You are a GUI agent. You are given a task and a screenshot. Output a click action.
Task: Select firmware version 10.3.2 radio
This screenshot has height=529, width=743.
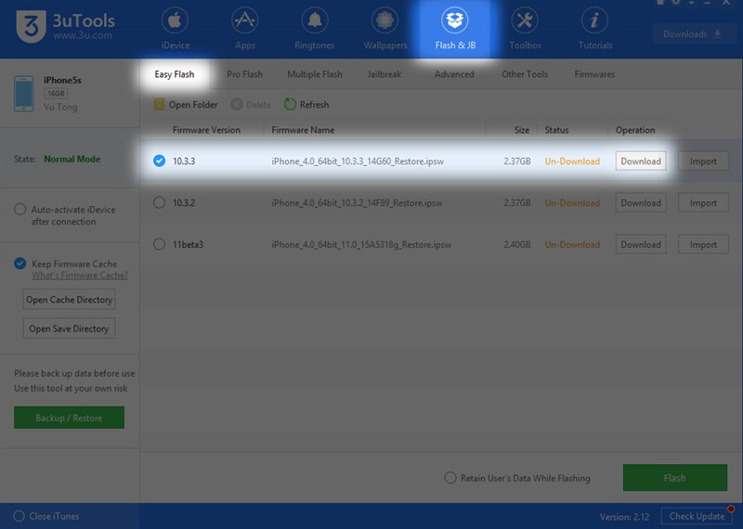(x=160, y=203)
